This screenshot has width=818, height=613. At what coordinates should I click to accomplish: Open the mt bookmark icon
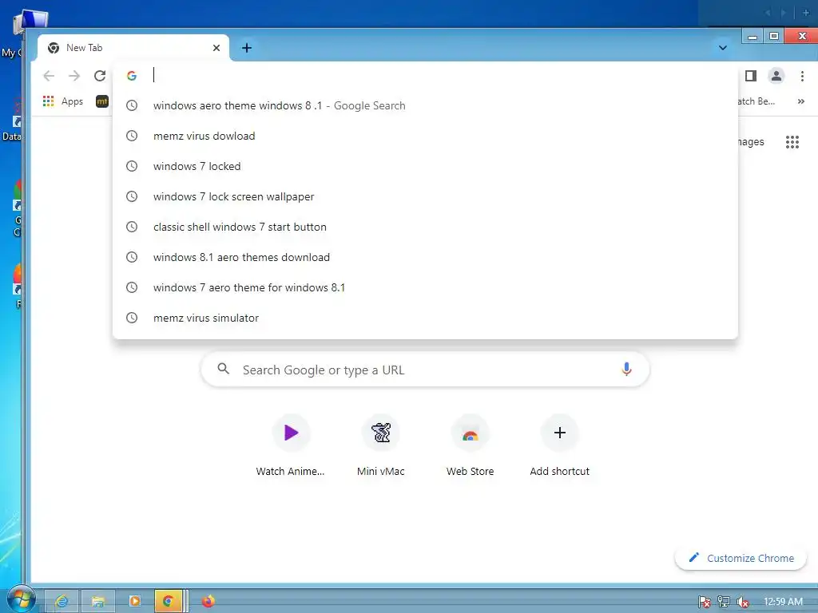tap(102, 101)
